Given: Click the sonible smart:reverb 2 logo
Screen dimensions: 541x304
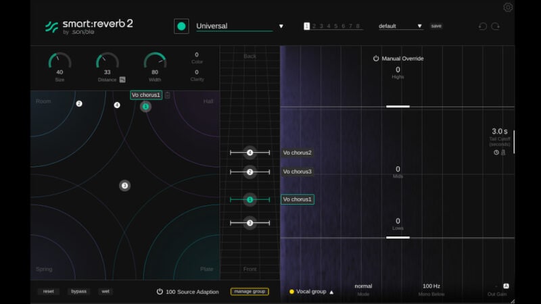Looking at the screenshot, I should [x=89, y=27].
